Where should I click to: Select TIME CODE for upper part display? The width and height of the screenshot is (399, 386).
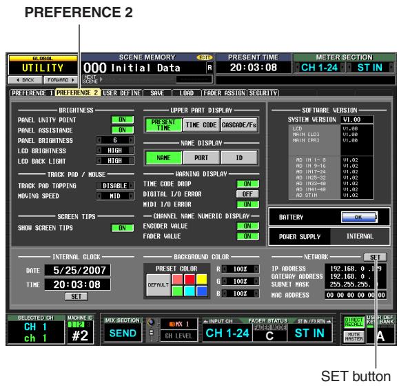click(201, 125)
